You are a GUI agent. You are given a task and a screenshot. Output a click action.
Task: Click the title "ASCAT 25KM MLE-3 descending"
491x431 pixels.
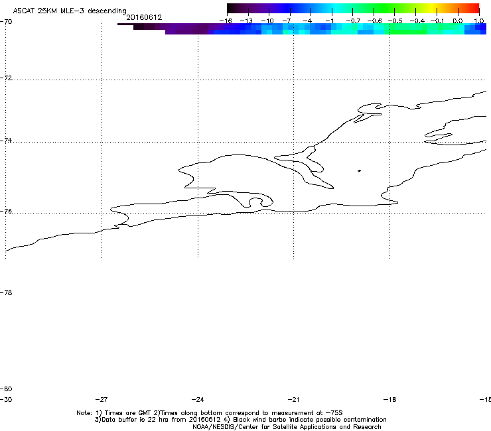pos(70,11)
